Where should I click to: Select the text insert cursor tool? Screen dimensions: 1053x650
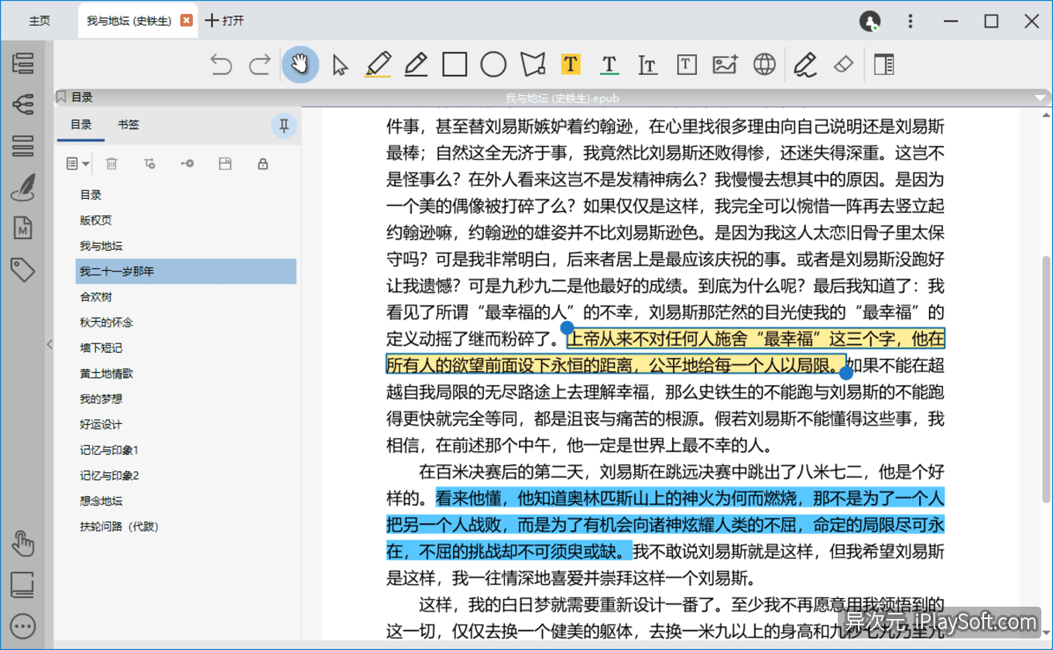pyautogui.click(x=647, y=64)
